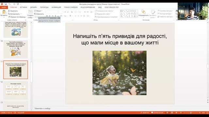
Task: Increase font size with the larger A
Action: 65,12
